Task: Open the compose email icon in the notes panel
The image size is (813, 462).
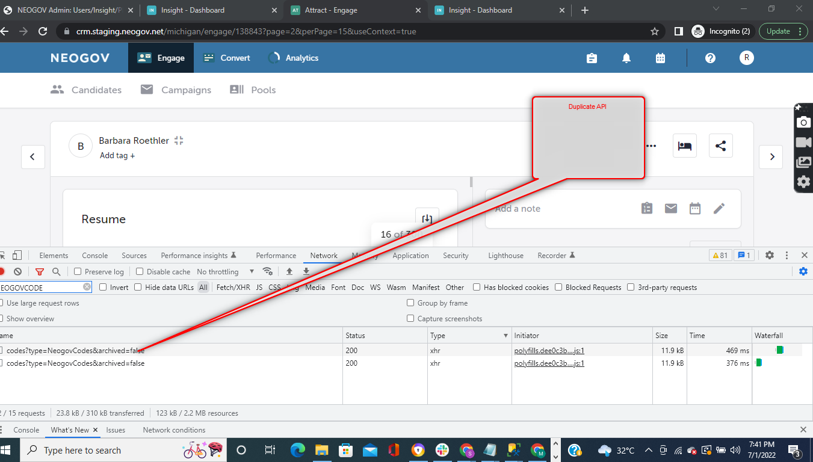Action: pos(670,208)
